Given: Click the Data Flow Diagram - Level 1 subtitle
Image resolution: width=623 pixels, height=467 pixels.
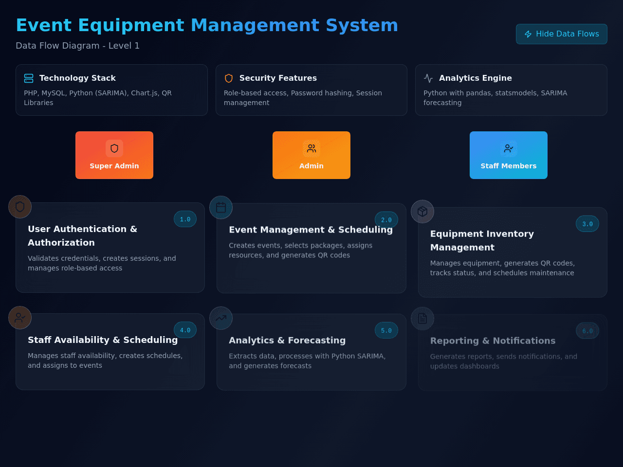Looking at the screenshot, I should click(x=77, y=46).
